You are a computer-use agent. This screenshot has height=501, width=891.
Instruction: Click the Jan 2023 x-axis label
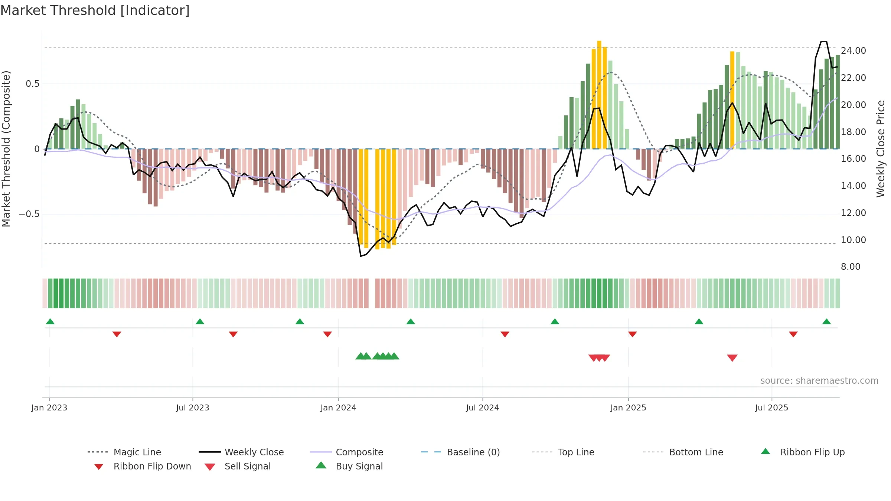tap(49, 407)
